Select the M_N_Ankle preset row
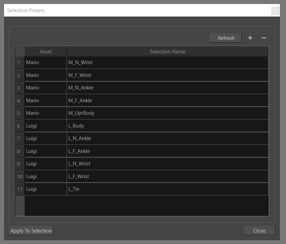The height and width of the screenshot is (244, 286). (135, 88)
